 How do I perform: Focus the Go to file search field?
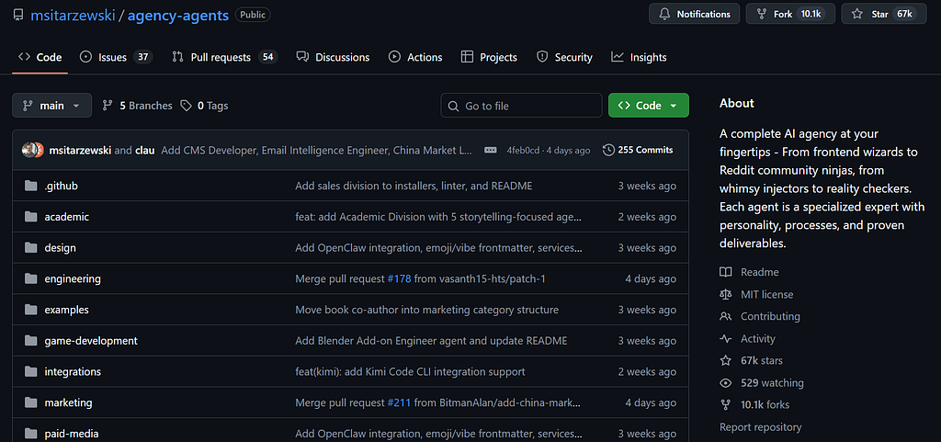click(521, 106)
